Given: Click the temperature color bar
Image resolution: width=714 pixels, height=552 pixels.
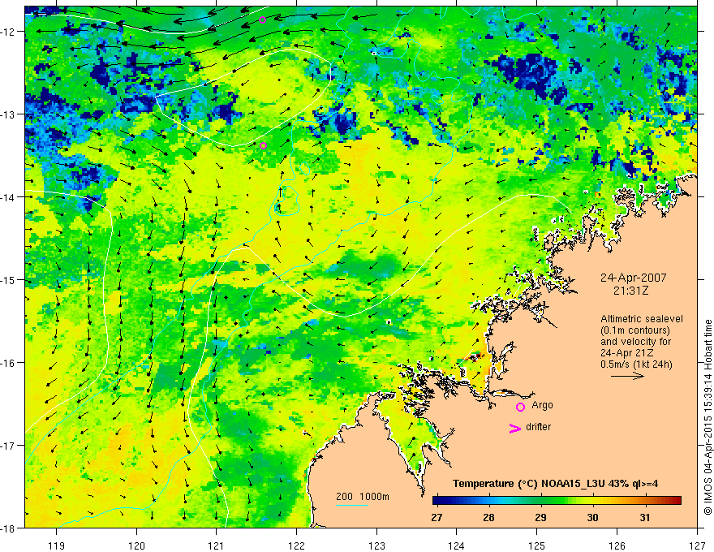Looking at the screenshot, I should pyautogui.click(x=557, y=501).
